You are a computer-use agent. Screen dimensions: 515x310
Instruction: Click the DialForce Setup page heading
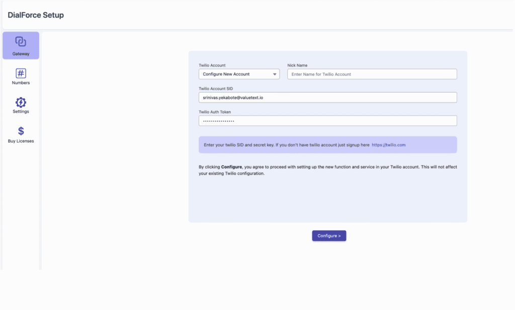(36, 15)
